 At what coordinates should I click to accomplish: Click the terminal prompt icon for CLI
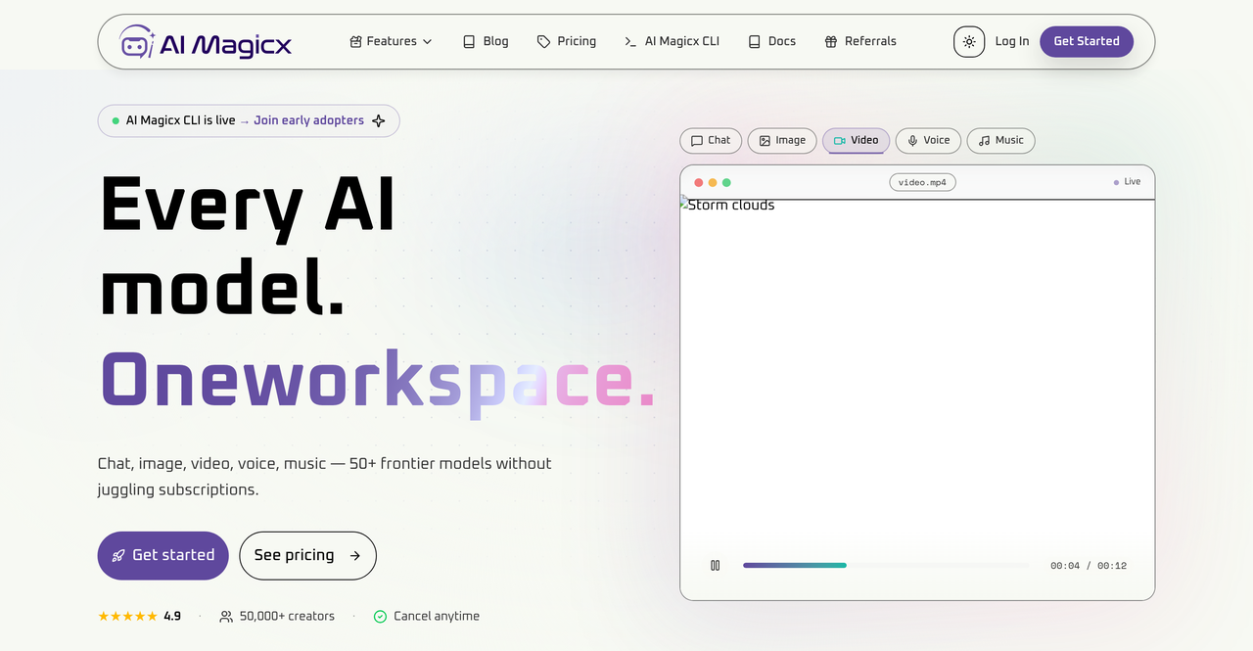[631, 41]
